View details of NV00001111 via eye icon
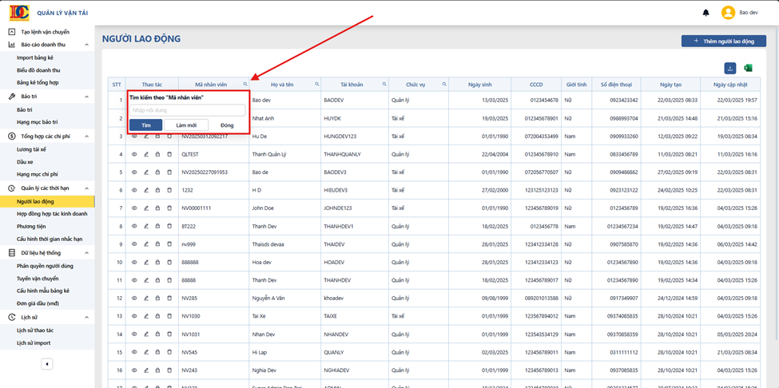This screenshot has height=388, width=779. (134, 208)
